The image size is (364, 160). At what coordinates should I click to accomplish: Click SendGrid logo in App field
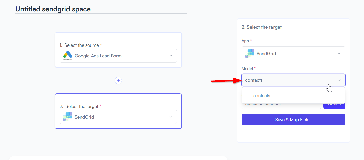pos(249,53)
